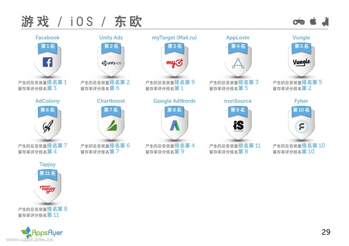Click the title 游戏 / iOS / 东欧
Image resolution: width=349 pixels, height=246 pixels.
pyautogui.click(x=82, y=21)
